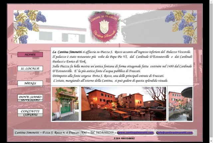Click the 'P.IVA 10911940582' footer text

(x=124, y=138)
